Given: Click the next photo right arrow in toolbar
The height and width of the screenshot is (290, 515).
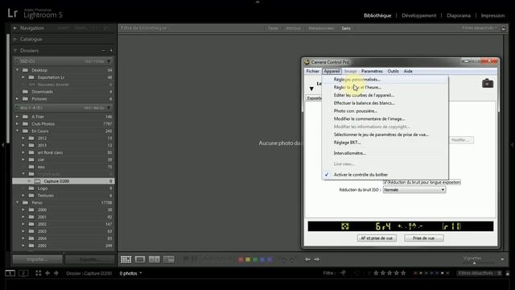Looking at the screenshot, I should (x=316, y=259).
